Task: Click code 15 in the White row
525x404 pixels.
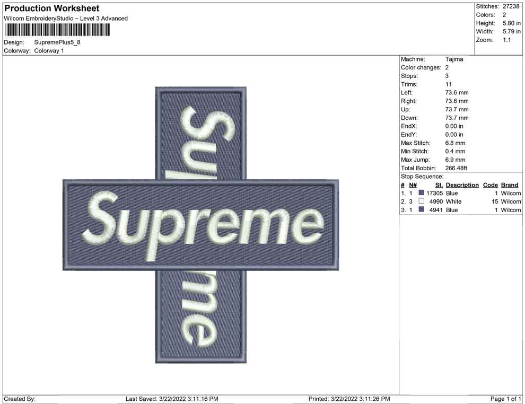Action: pos(495,201)
